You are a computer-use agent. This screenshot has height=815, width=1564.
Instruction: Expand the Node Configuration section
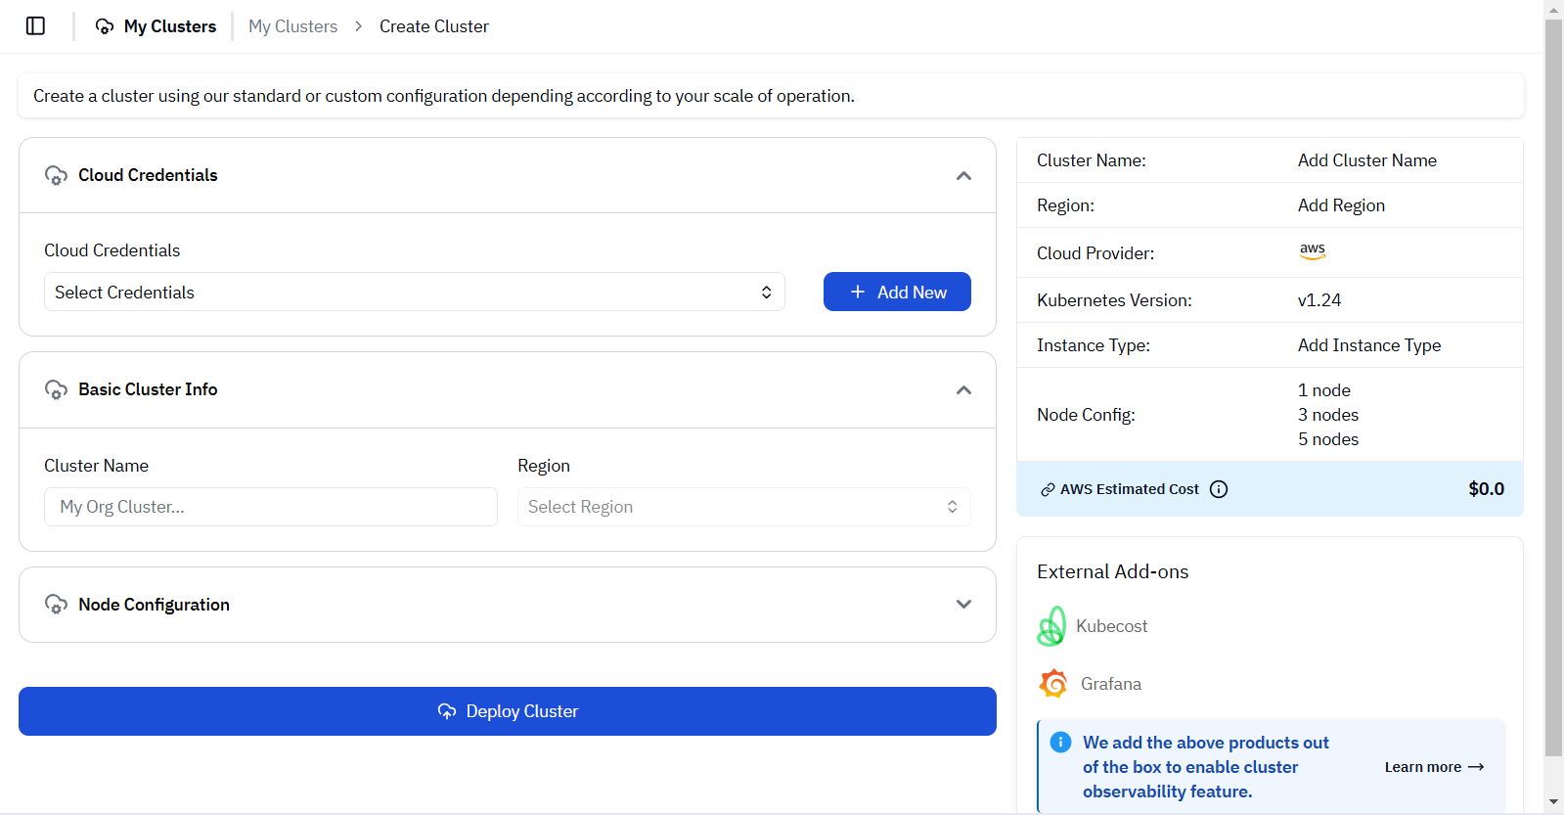click(x=963, y=605)
